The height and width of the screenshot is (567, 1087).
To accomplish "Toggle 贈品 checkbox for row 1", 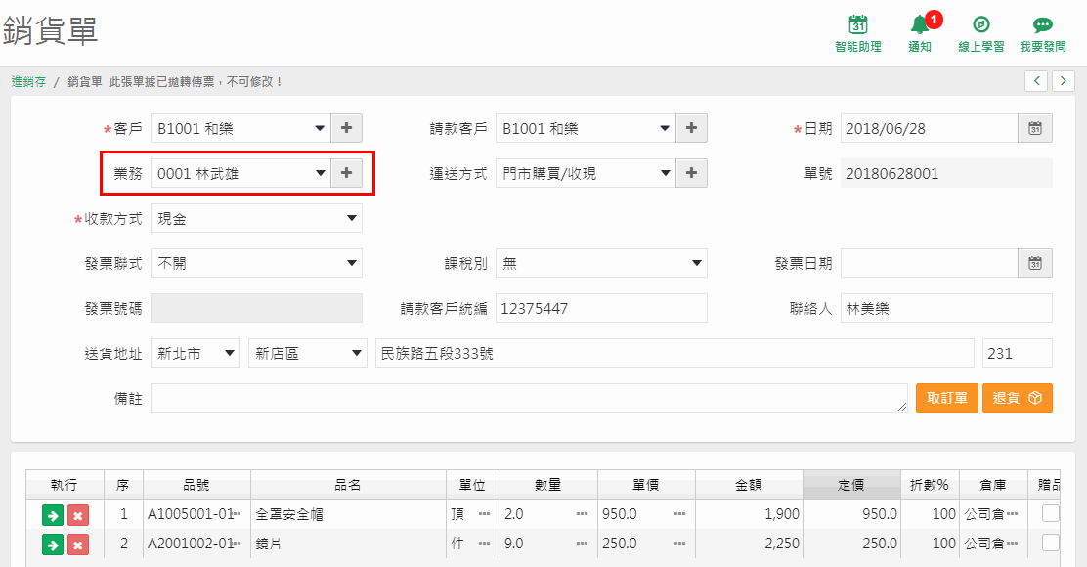I will 1051,513.
